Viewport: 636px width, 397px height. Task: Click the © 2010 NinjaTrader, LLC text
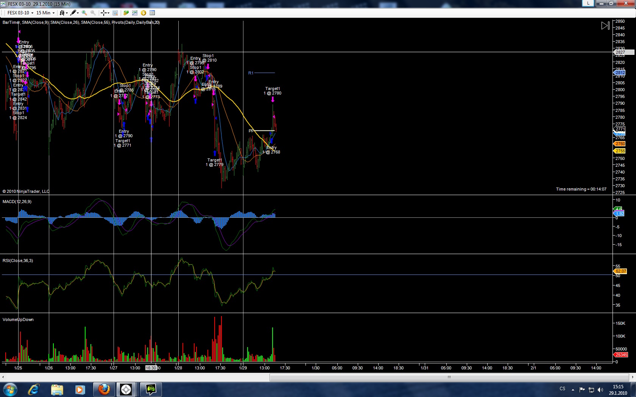26,191
